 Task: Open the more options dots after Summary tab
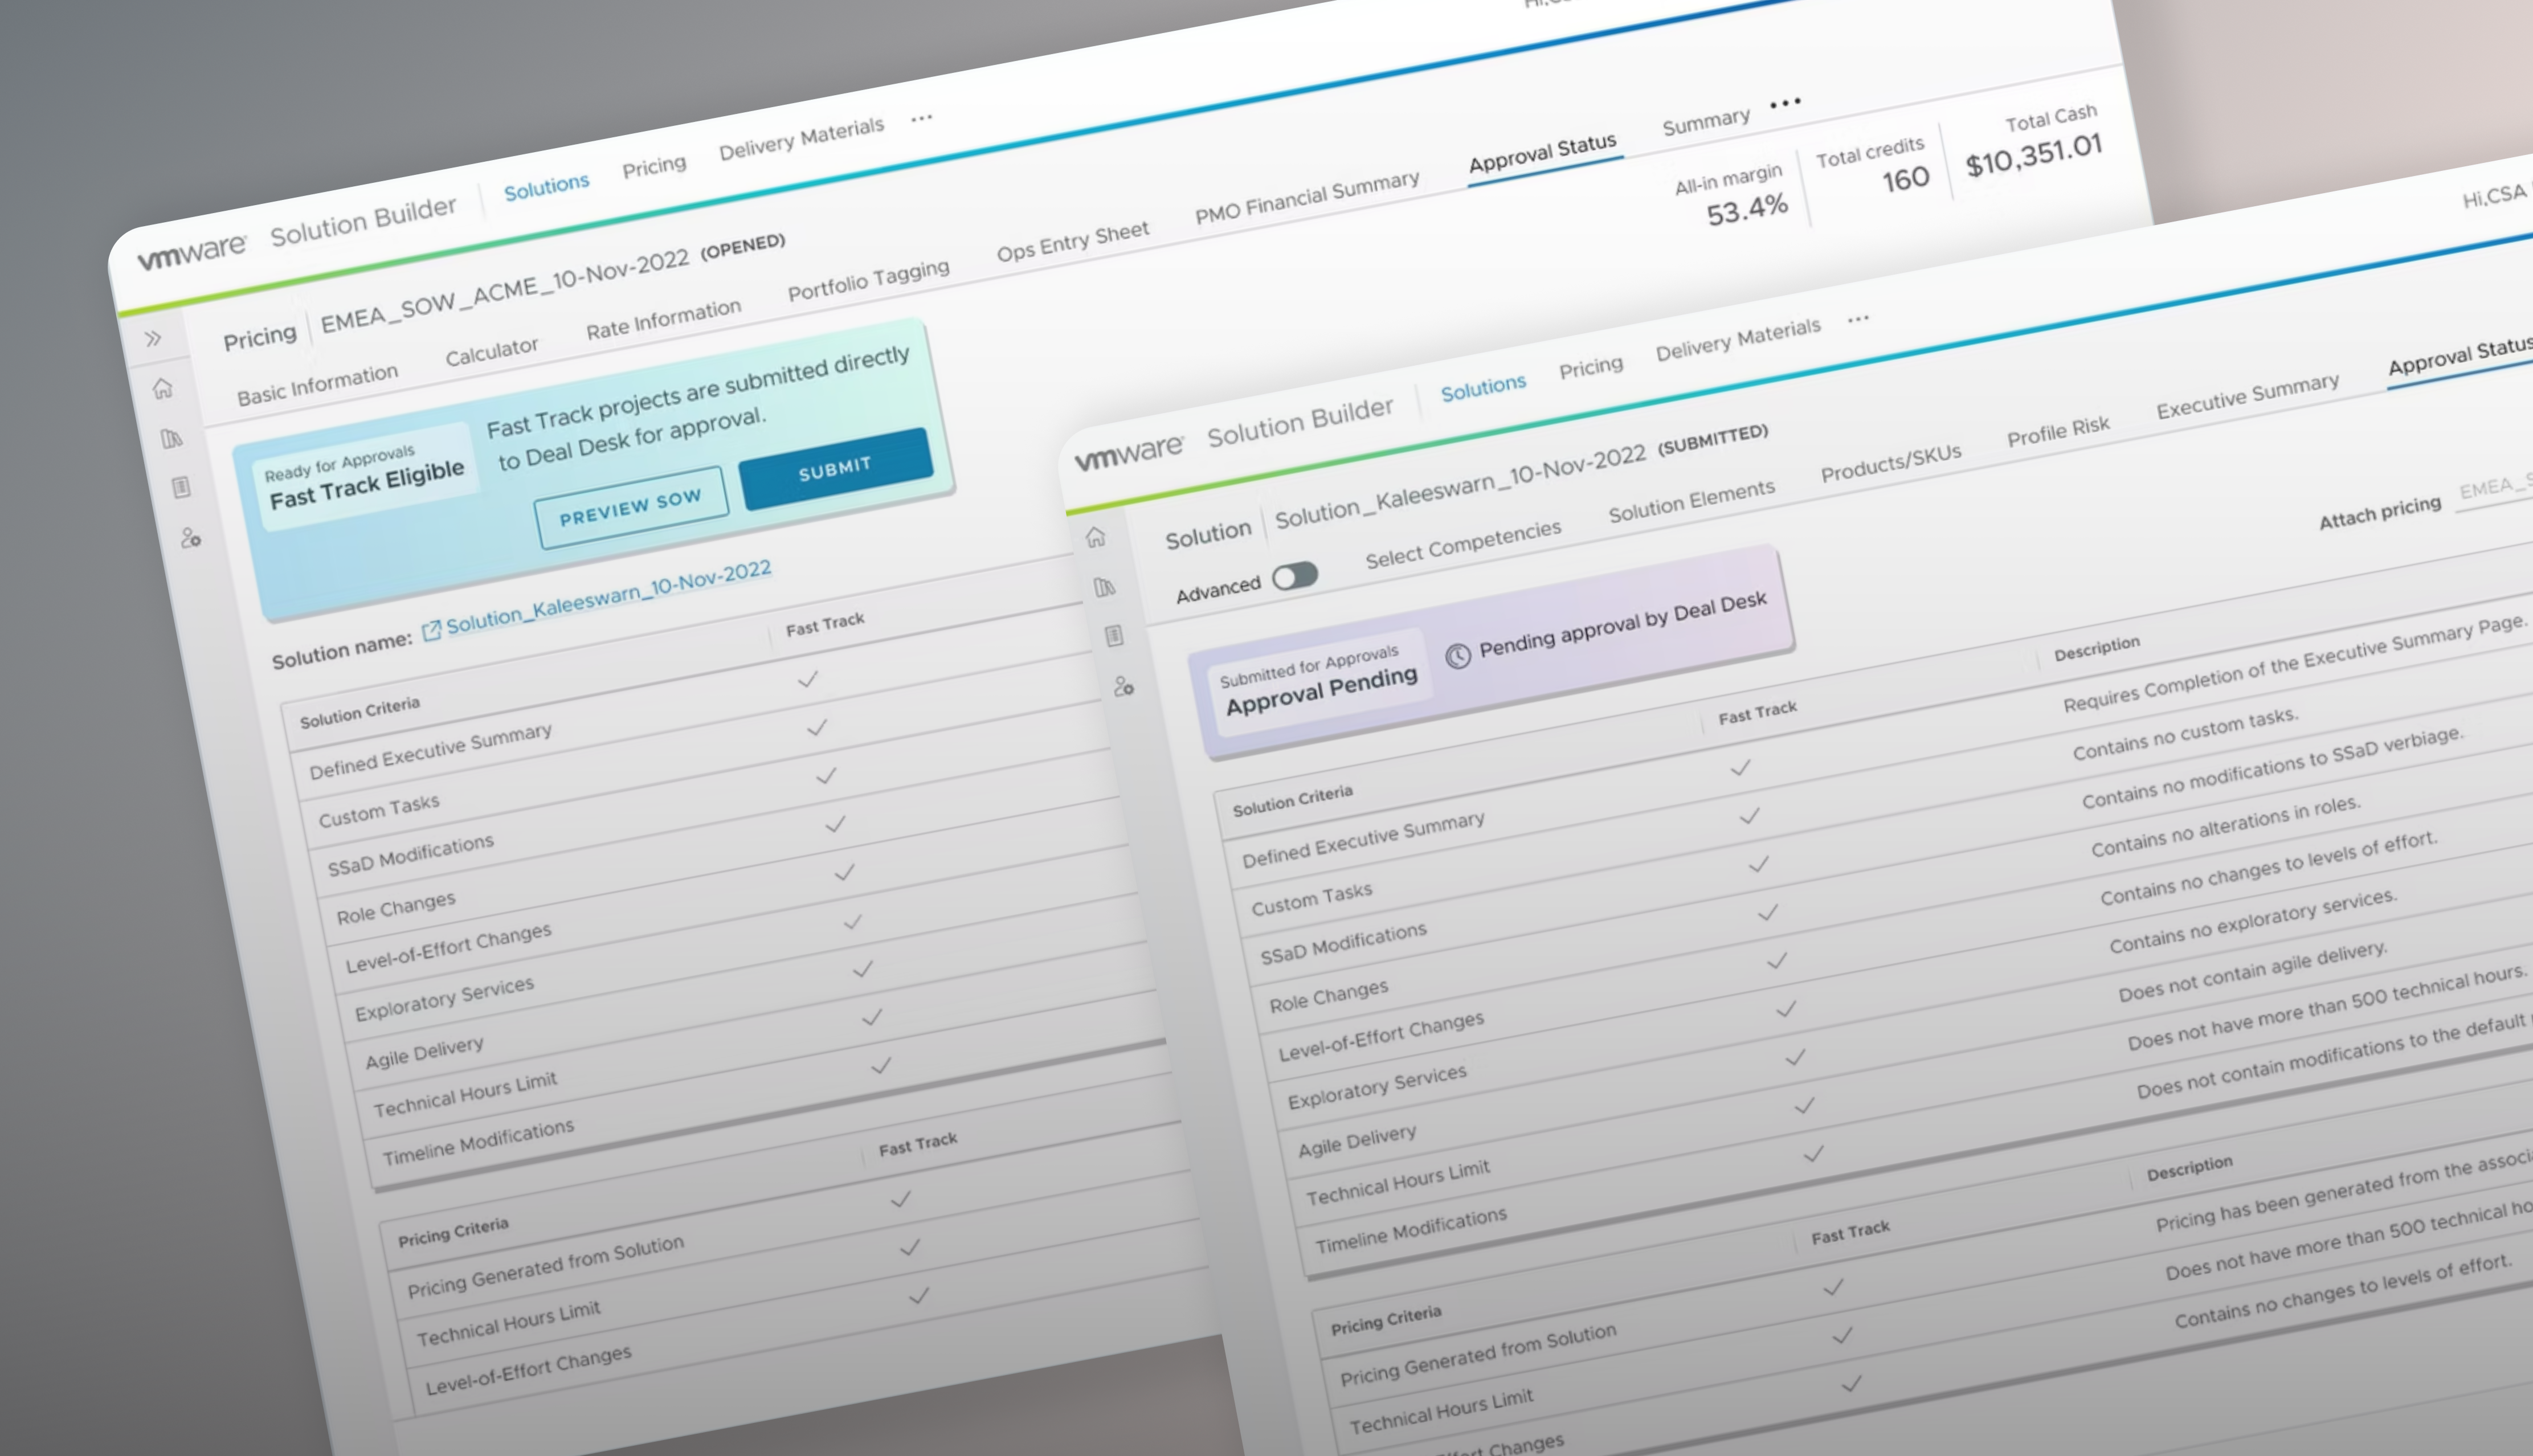tap(1785, 102)
